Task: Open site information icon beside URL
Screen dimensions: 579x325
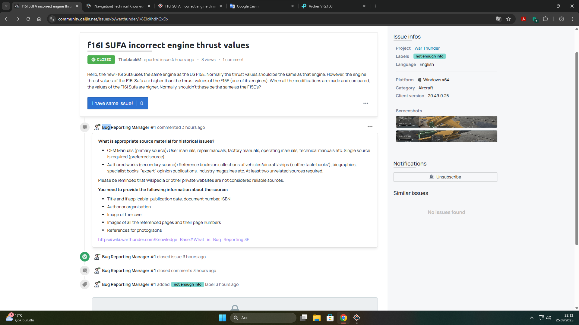Action: [52, 19]
